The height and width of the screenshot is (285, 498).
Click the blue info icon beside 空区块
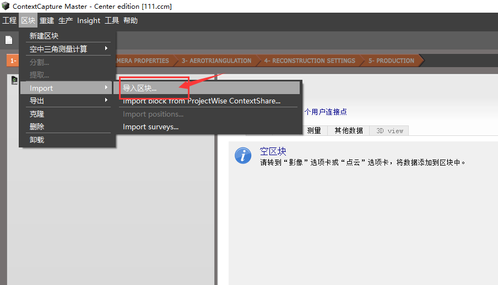click(x=243, y=156)
